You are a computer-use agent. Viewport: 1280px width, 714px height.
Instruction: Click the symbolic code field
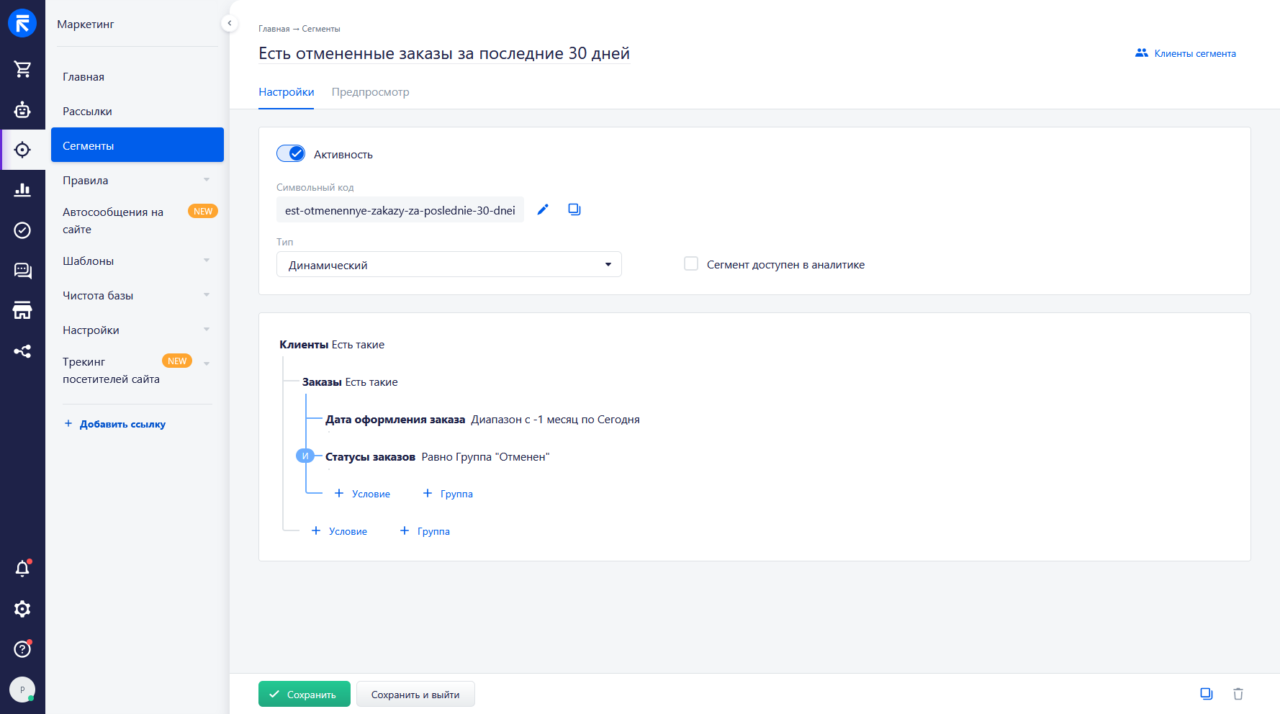tap(400, 210)
